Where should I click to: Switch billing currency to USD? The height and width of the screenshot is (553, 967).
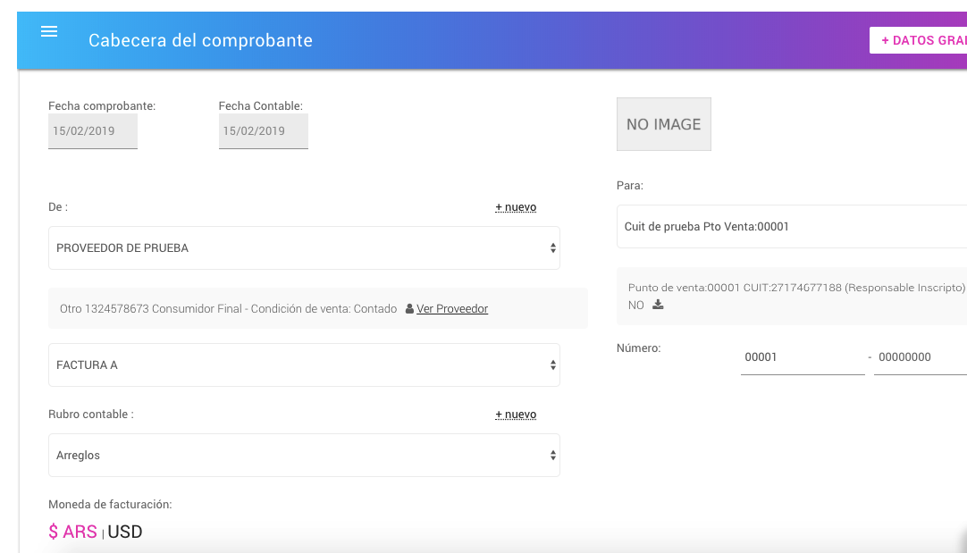(125, 532)
